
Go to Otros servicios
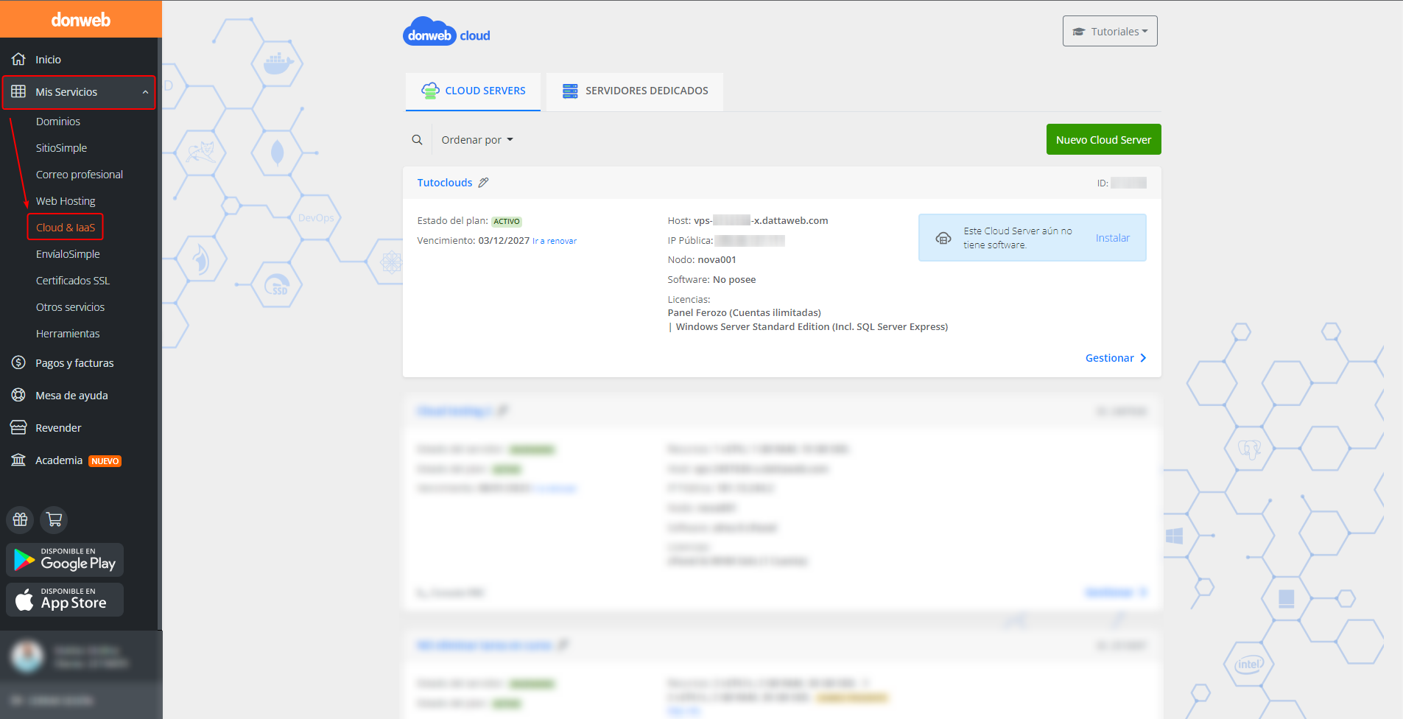point(70,307)
